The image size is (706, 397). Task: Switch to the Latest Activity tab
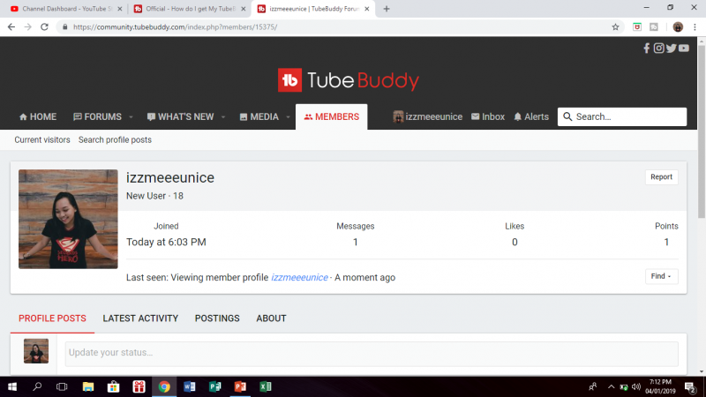coord(140,318)
